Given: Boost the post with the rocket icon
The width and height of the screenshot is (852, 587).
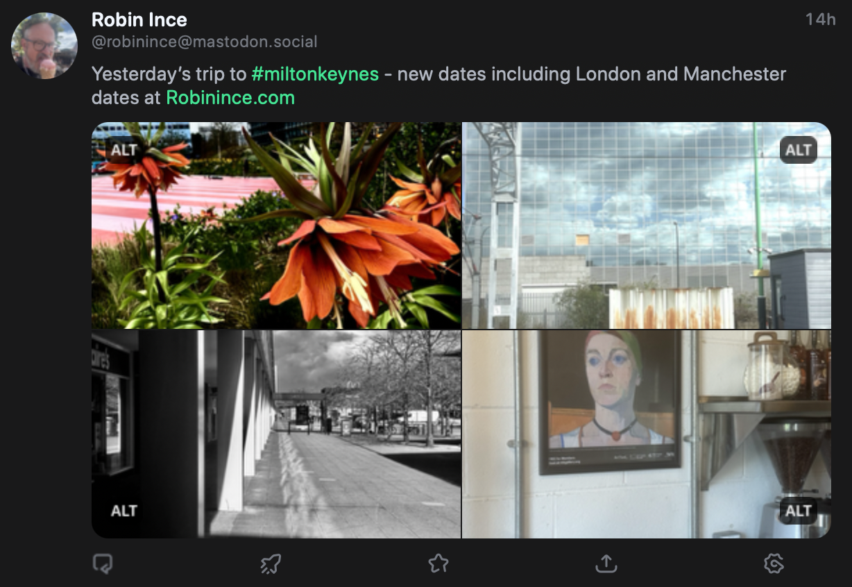Looking at the screenshot, I should [x=271, y=563].
